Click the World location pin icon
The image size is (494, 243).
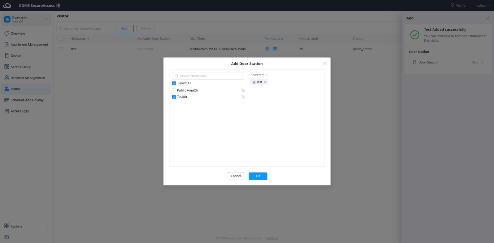coord(452,5)
